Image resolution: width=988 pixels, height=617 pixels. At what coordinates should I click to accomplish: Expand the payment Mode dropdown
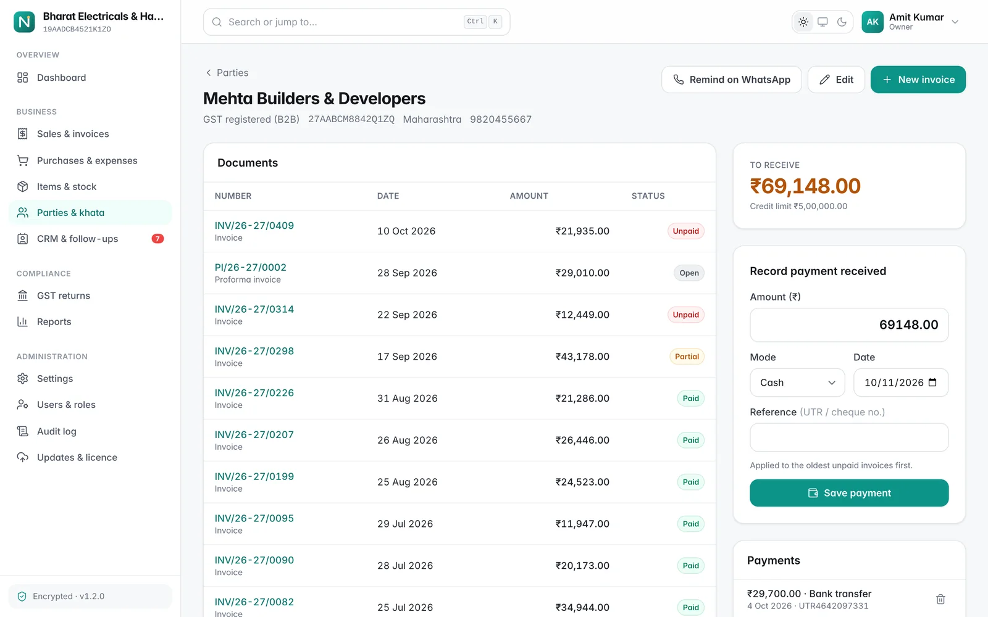(x=797, y=383)
